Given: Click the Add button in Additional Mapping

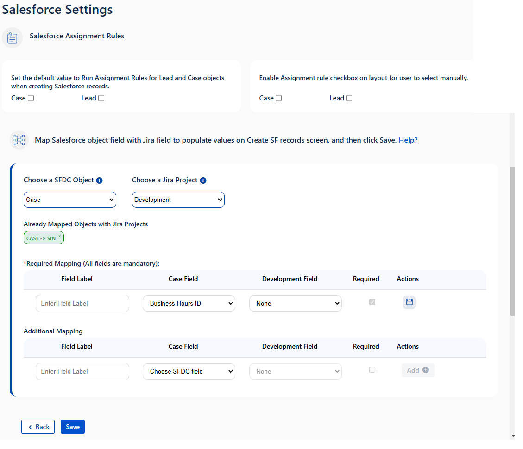Looking at the screenshot, I should [x=418, y=370].
